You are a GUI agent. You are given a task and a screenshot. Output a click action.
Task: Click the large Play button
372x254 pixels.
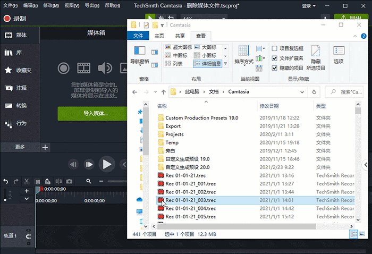[x=107, y=164]
